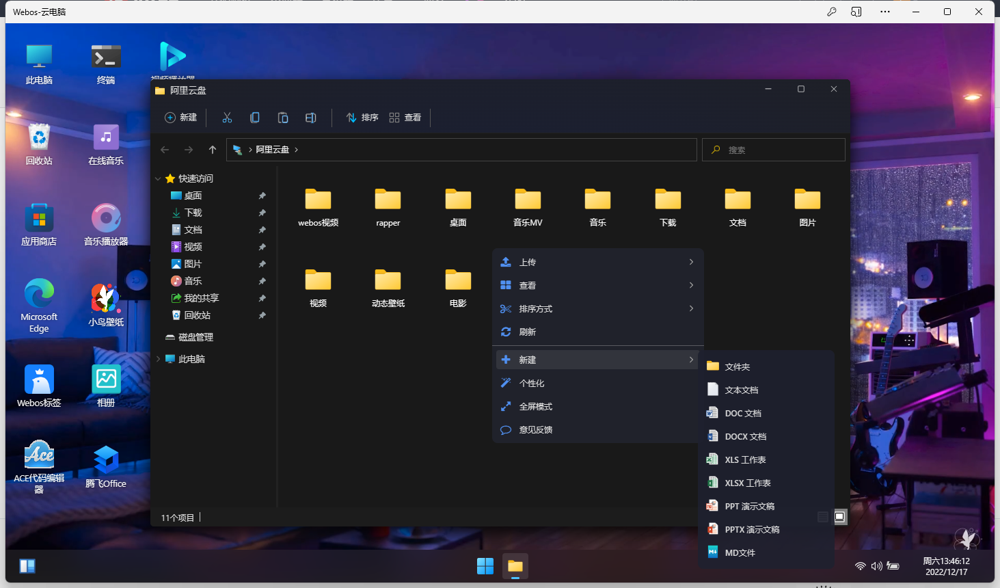Select 图片 in the sidebar
Viewport: 1000px width, 588px height.
coord(193,264)
